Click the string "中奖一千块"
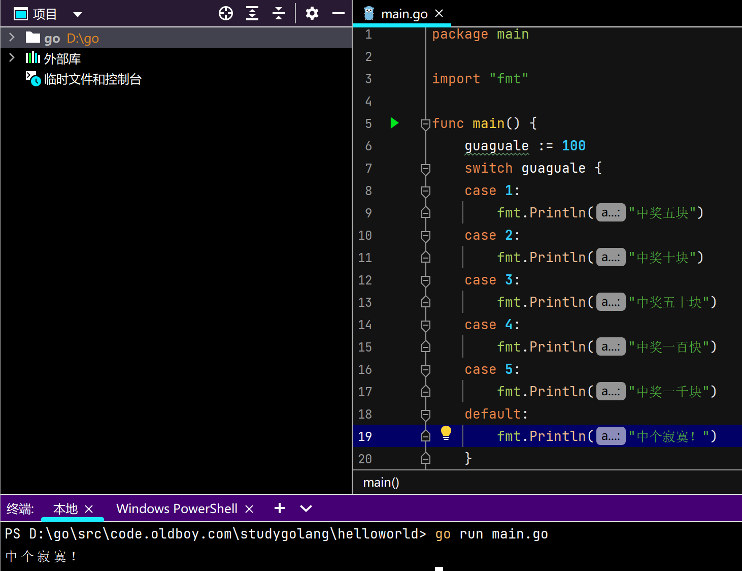Viewport: 742px width, 571px height. (x=669, y=392)
